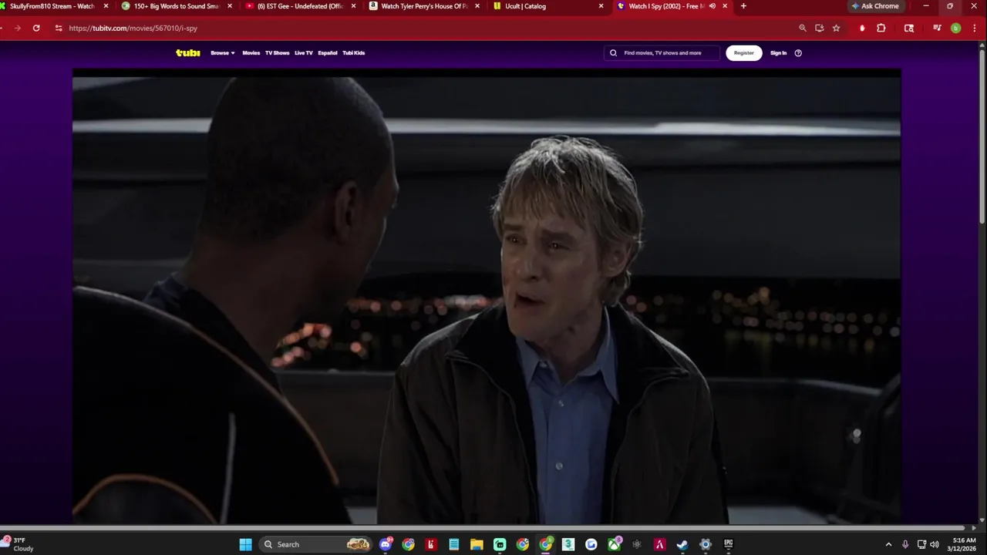The width and height of the screenshot is (987, 555).
Task: Open the Chrome zoom magnifier icon
Action: coord(803,28)
